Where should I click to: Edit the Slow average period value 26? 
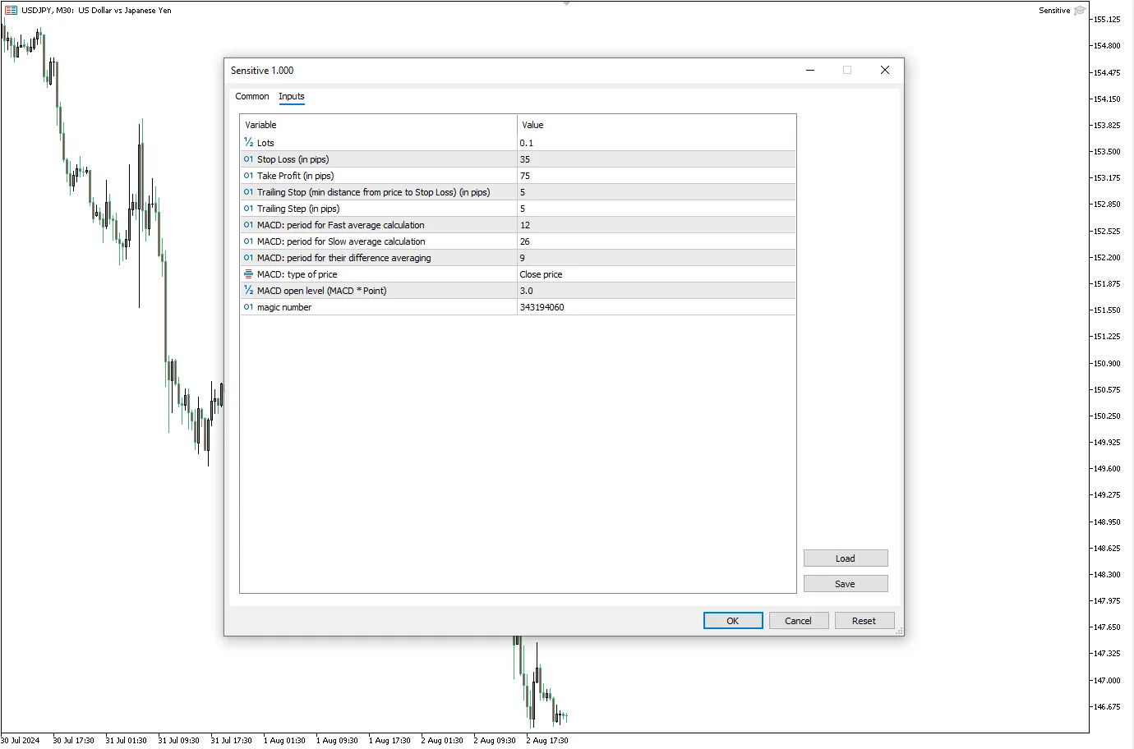[657, 241]
